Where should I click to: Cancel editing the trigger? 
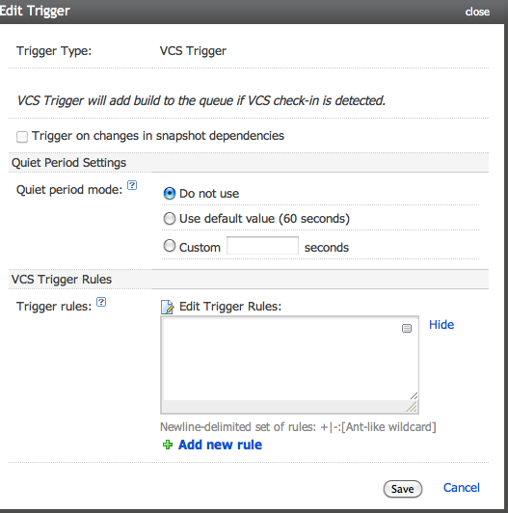(x=461, y=488)
